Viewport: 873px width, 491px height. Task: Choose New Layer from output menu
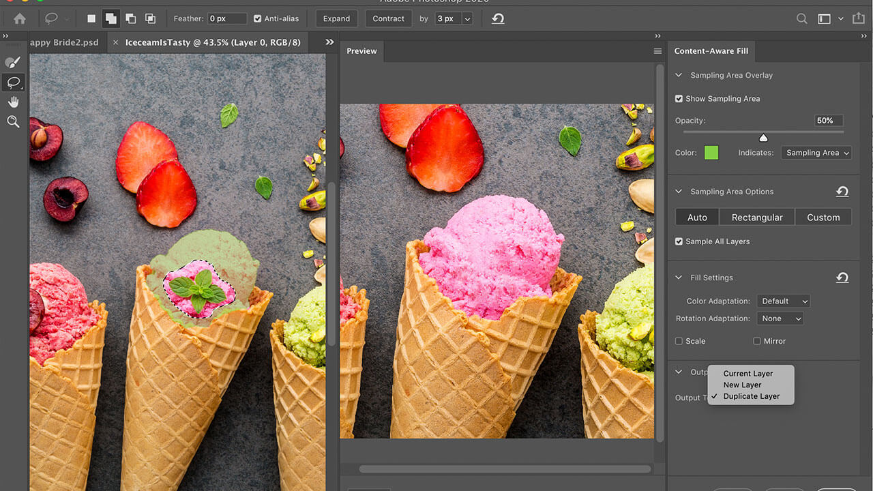click(742, 385)
